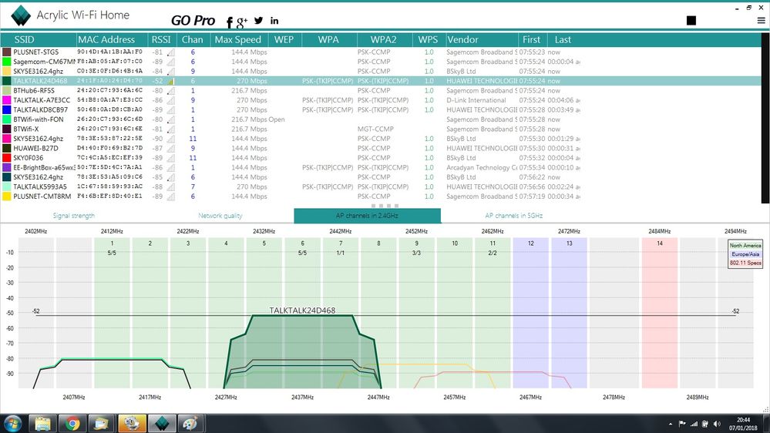Click Arcadyan Technology vendor cell
This screenshot has width=770, height=433.
coord(482,167)
